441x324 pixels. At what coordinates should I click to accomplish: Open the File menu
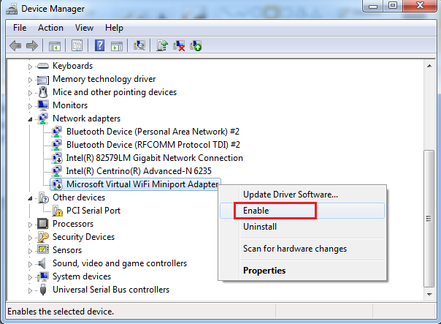20,28
